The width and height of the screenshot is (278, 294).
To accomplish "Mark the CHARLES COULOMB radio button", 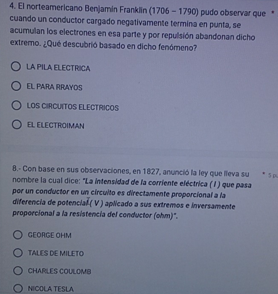I will [x=18, y=271].
